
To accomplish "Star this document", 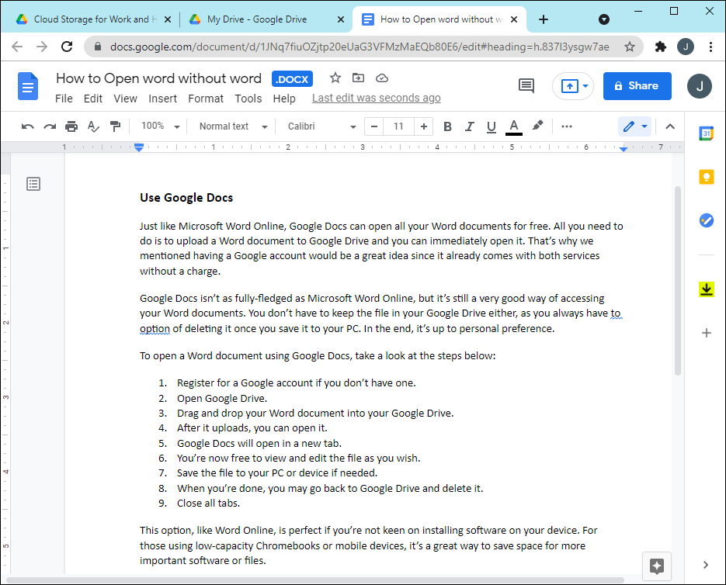I will click(335, 78).
